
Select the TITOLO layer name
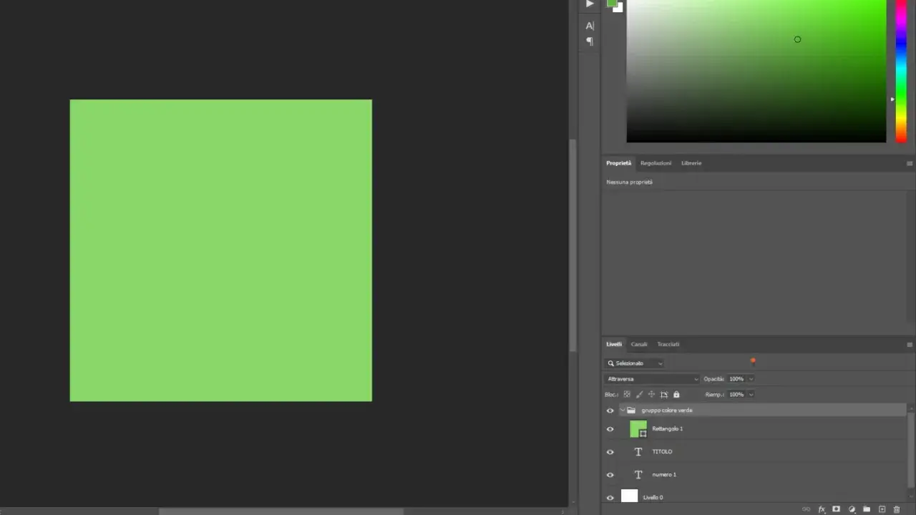point(662,452)
